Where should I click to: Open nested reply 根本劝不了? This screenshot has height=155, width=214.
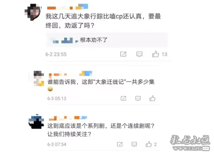click(x=94, y=40)
